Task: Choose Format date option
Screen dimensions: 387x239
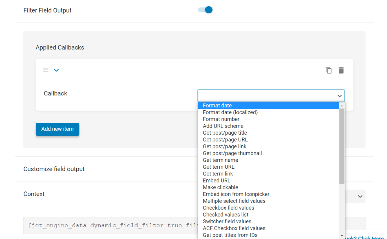Action: (x=268, y=105)
